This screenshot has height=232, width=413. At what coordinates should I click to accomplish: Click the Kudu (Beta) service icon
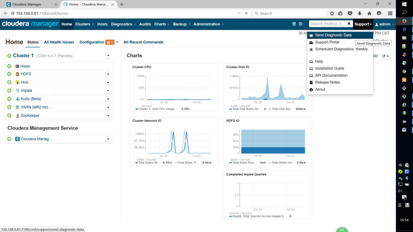pos(18,99)
